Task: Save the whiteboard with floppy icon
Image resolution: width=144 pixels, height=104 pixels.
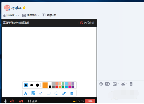Action: (x=72, y=93)
